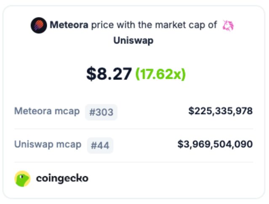Click the #44 rank badge
The image size is (269, 204).
(x=100, y=146)
